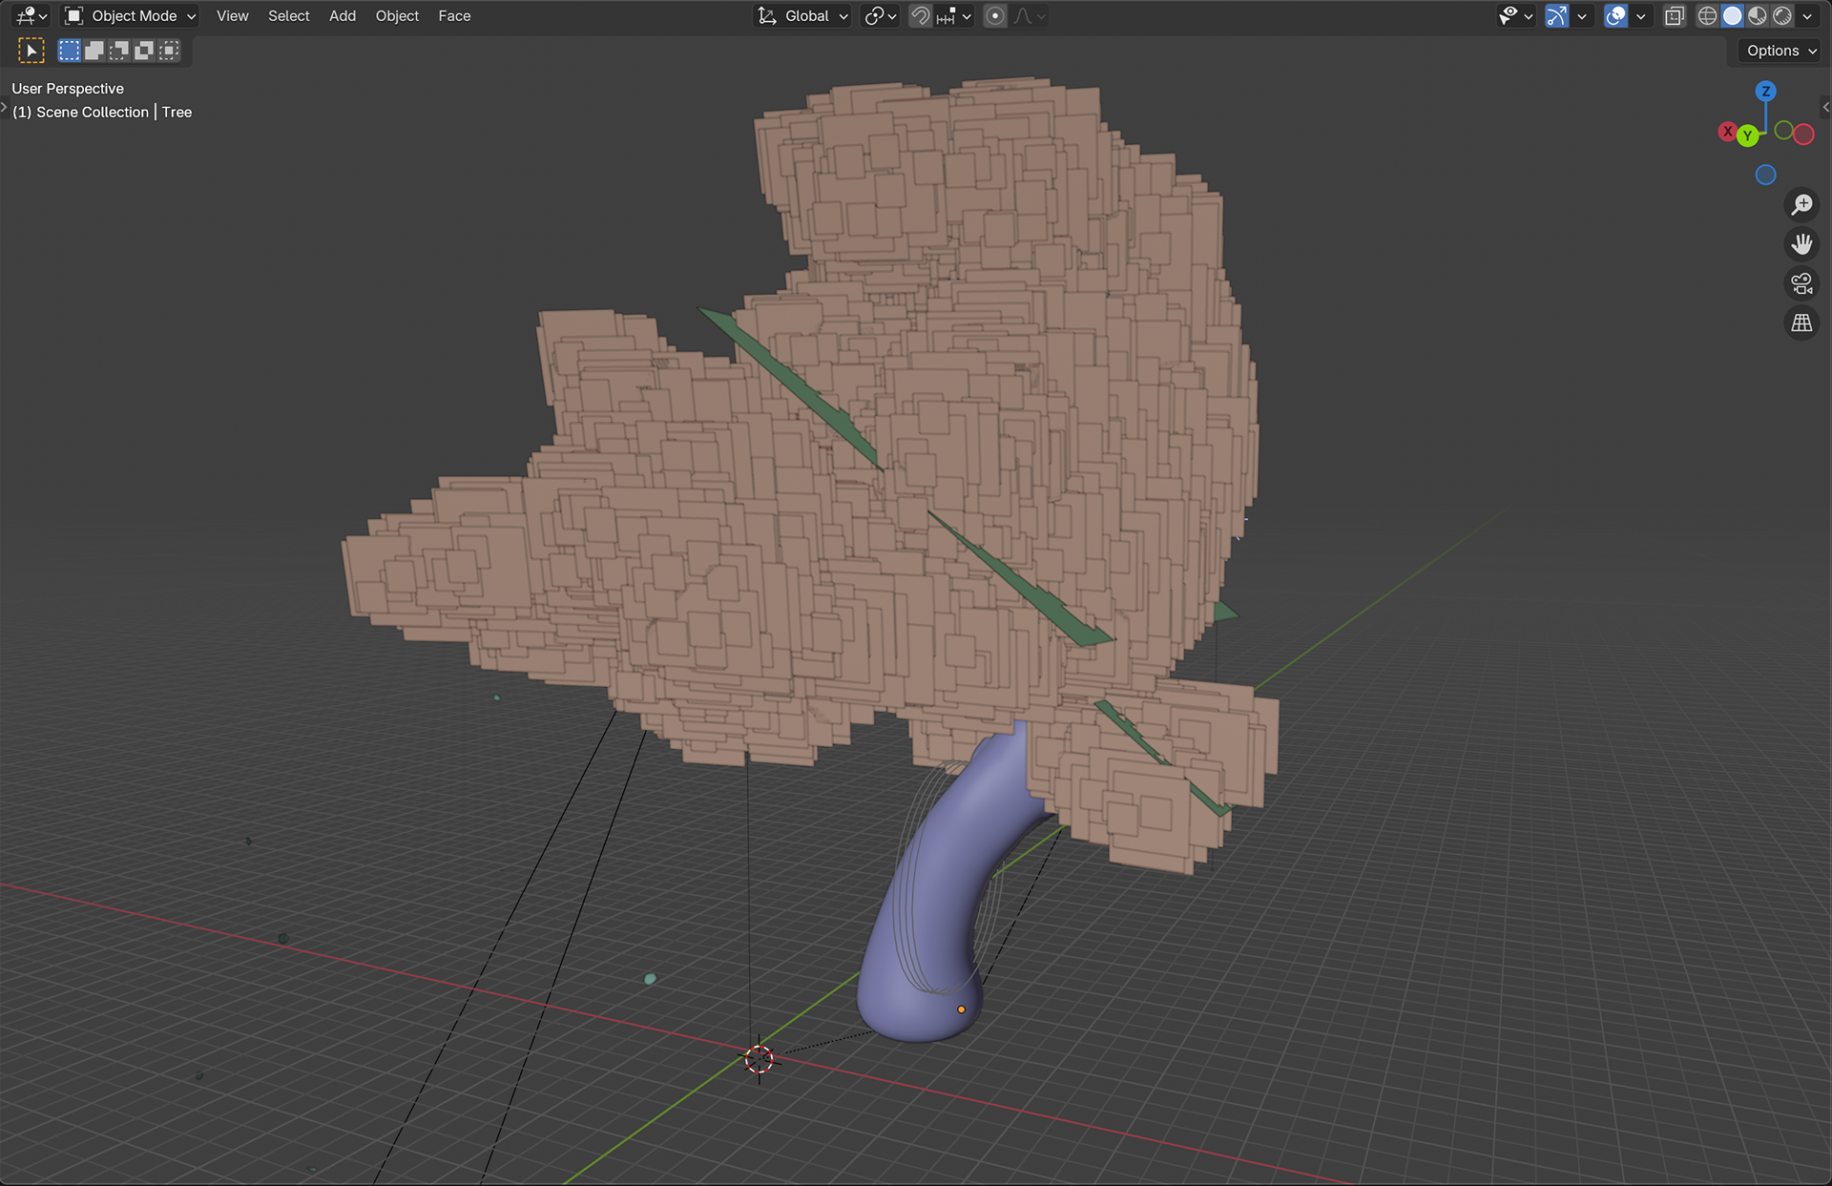Switch perspective/orthographic grid icon
The width and height of the screenshot is (1832, 1186).
[1801, 323]
